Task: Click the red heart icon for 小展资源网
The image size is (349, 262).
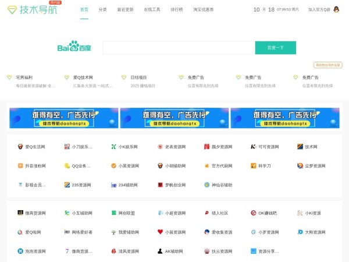Action: (x=160, y=232)
